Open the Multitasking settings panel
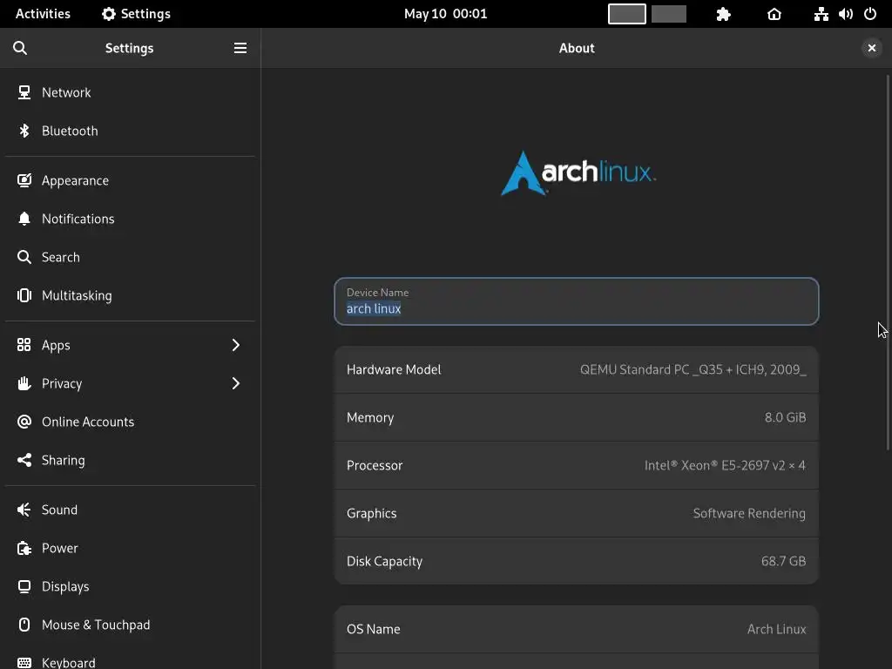 [131, 295]
